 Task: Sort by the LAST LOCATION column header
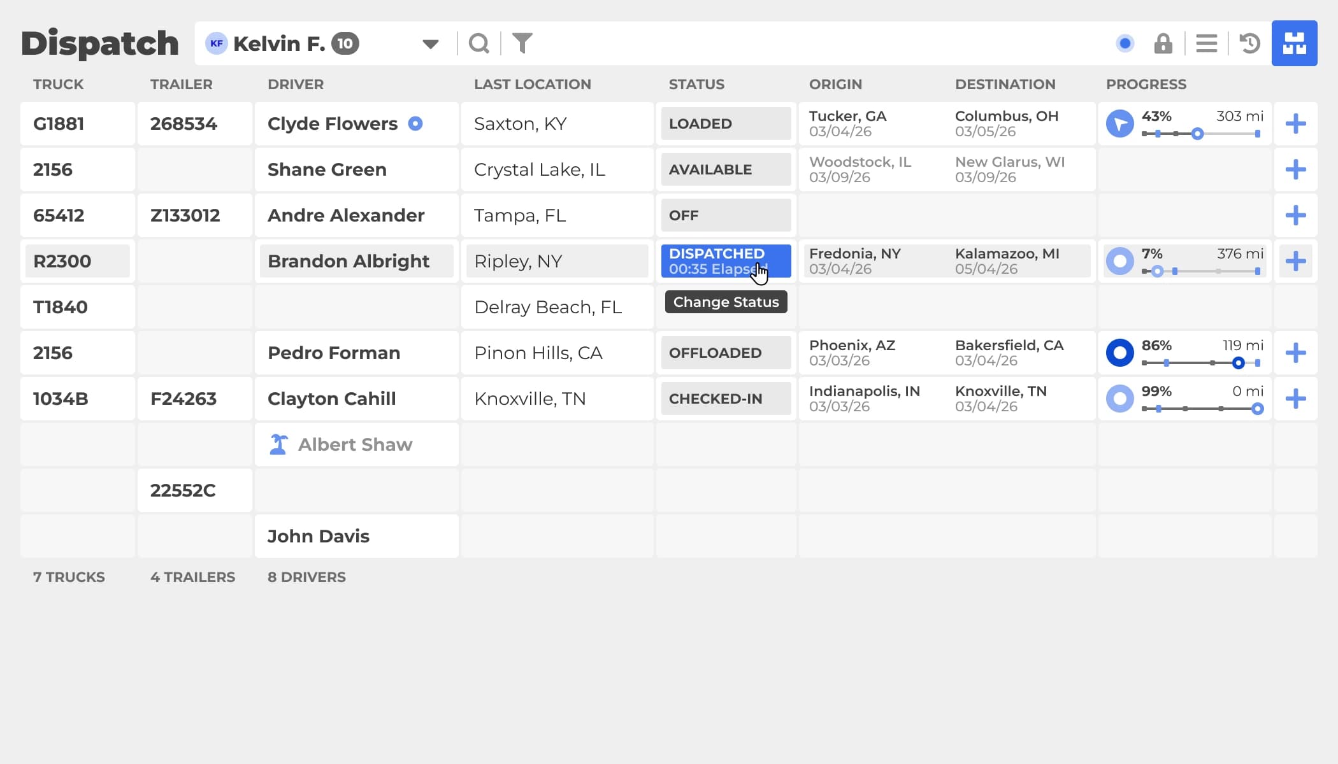tap(533, 84)
